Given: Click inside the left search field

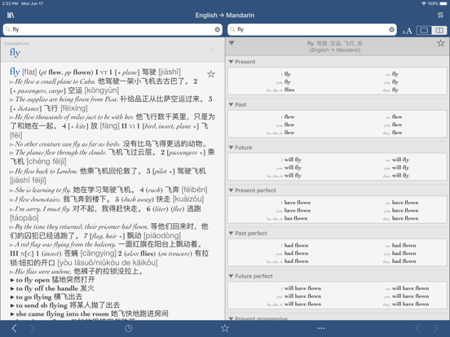Looking at the screenshot, I should [x=112, y=29].
